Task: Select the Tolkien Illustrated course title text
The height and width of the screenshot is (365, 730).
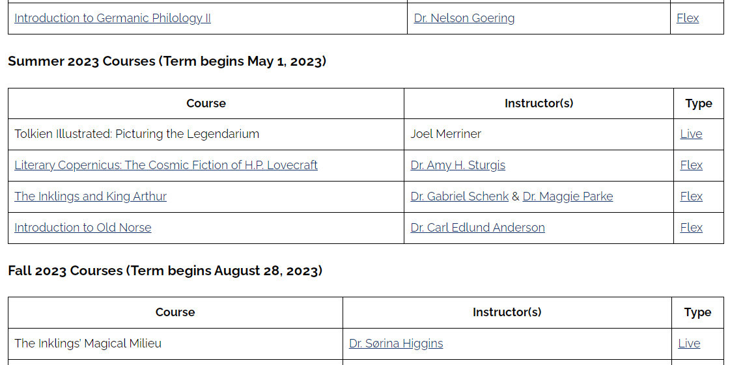Action: coord(137,134)
